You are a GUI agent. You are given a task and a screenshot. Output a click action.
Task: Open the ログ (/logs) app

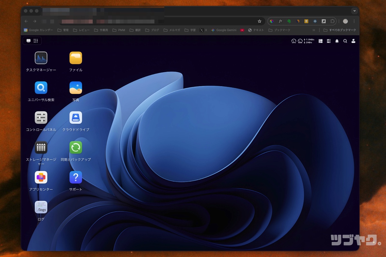click(41, 207)
